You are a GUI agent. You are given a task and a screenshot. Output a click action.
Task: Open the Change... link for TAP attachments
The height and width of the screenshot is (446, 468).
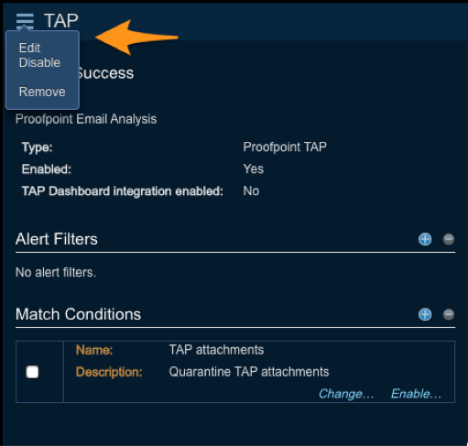tap(346, 394)
